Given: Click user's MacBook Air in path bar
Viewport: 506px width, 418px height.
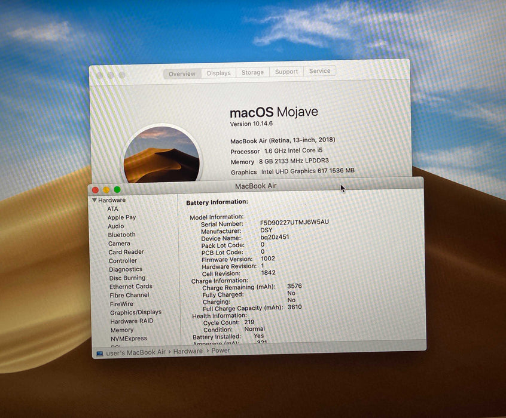Looking at the screenshot, I should coord(136,352).
